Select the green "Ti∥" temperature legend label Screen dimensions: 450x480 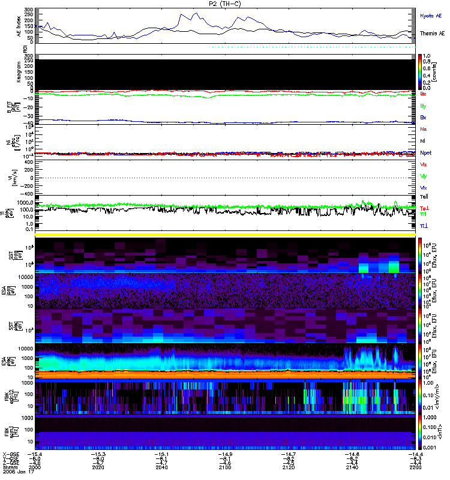423,214
